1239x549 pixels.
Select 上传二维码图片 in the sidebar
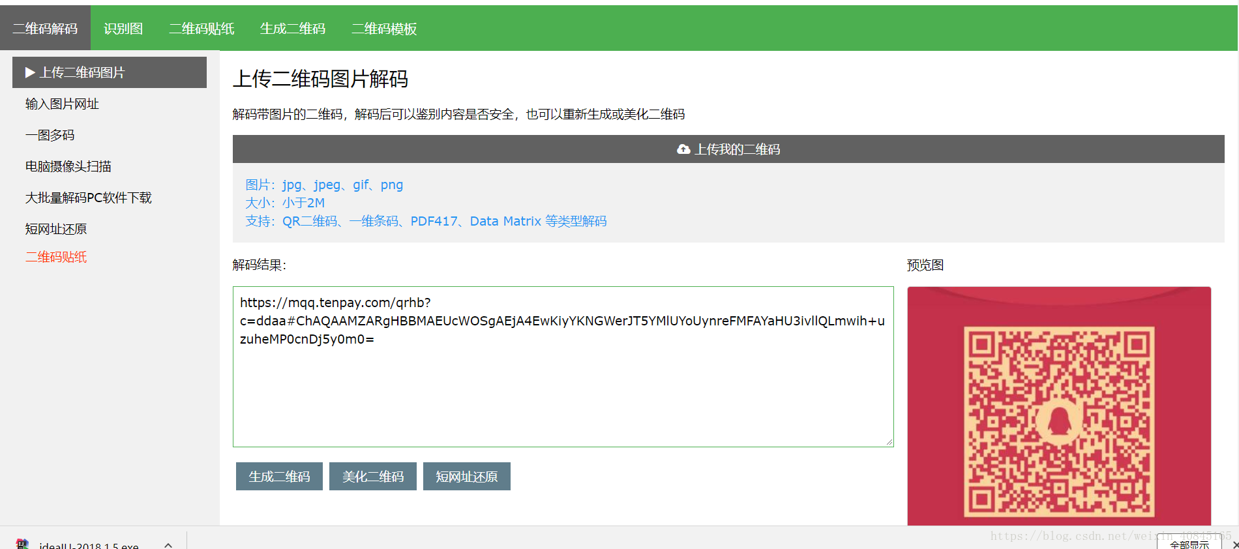110,72
